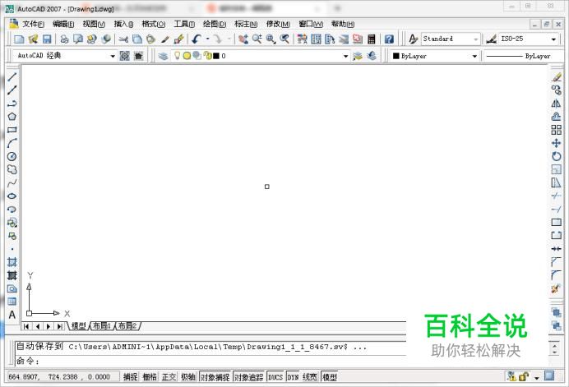Expand the layer list dropdown

click(x=345, y=56)
